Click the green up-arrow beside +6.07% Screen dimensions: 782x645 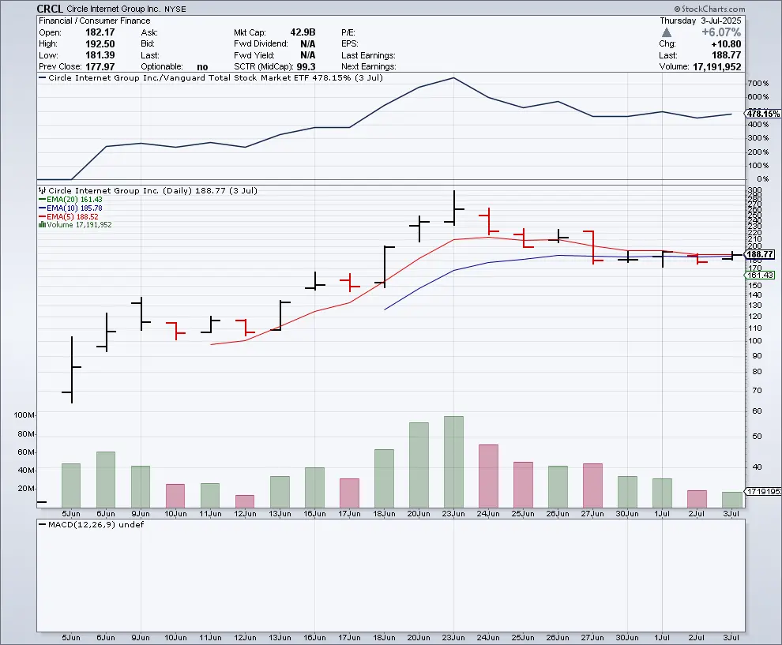[667, 32]
